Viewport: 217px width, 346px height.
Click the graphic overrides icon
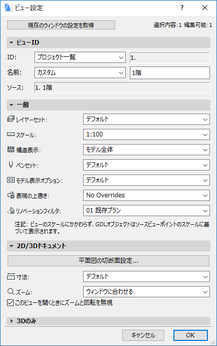11,195
